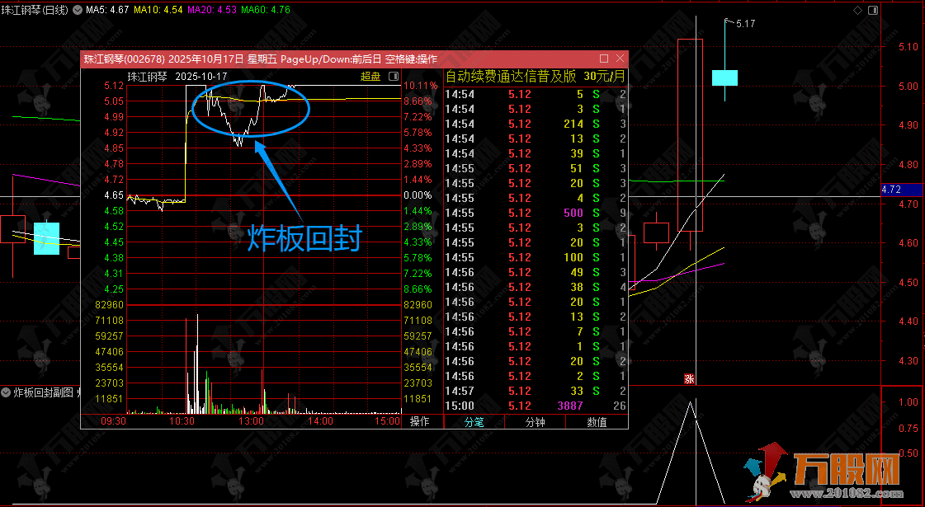Click the diamond icon at chart top-right

click(x=857, y=10)
